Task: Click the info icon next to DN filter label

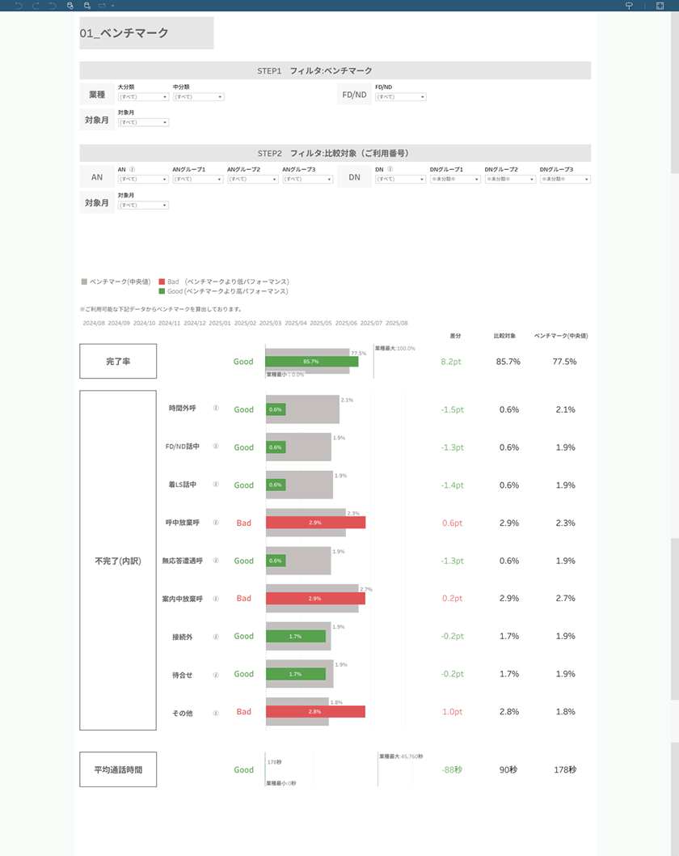Action: [390, 170]
